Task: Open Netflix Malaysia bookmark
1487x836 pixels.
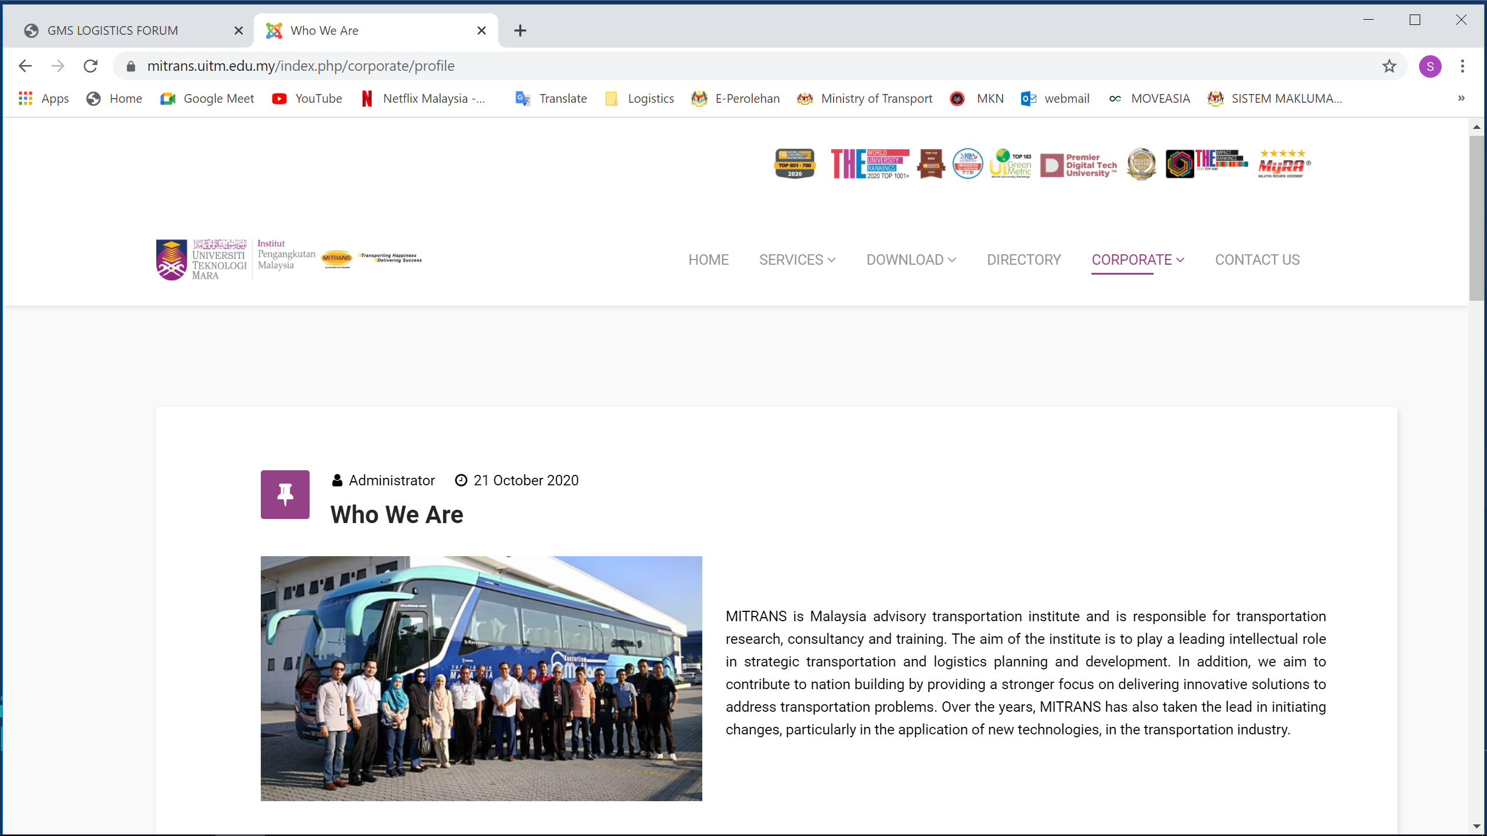Action: coord(423,99)
